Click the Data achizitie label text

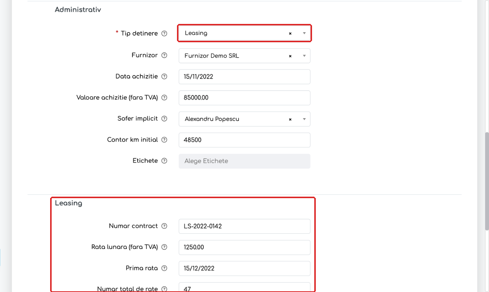pos(137,77)
